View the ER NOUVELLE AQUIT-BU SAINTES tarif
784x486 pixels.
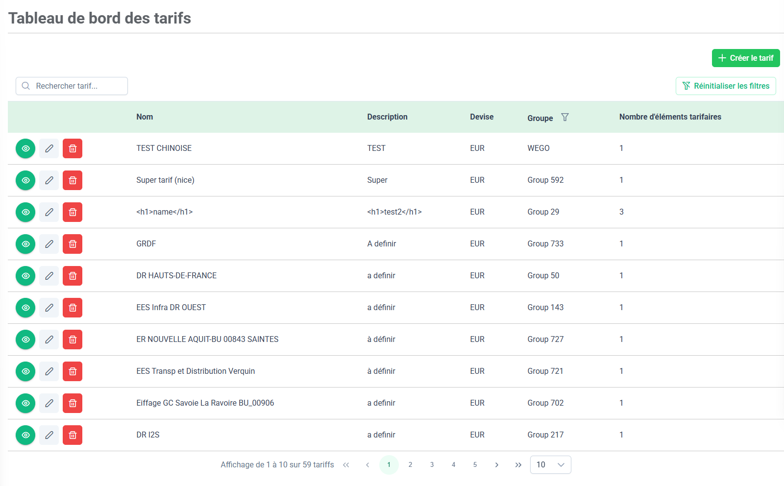pos(25,340)
